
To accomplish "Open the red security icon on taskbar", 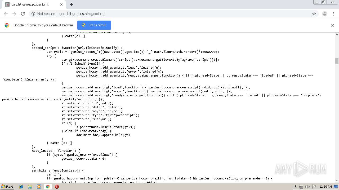I will point(57,187).
